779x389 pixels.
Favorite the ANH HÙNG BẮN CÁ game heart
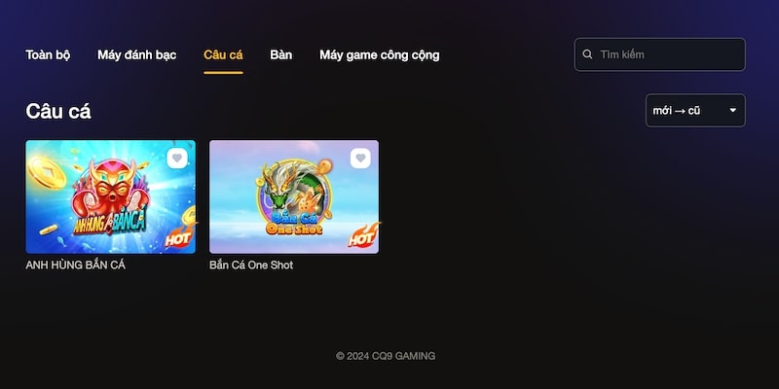(177, 159)
